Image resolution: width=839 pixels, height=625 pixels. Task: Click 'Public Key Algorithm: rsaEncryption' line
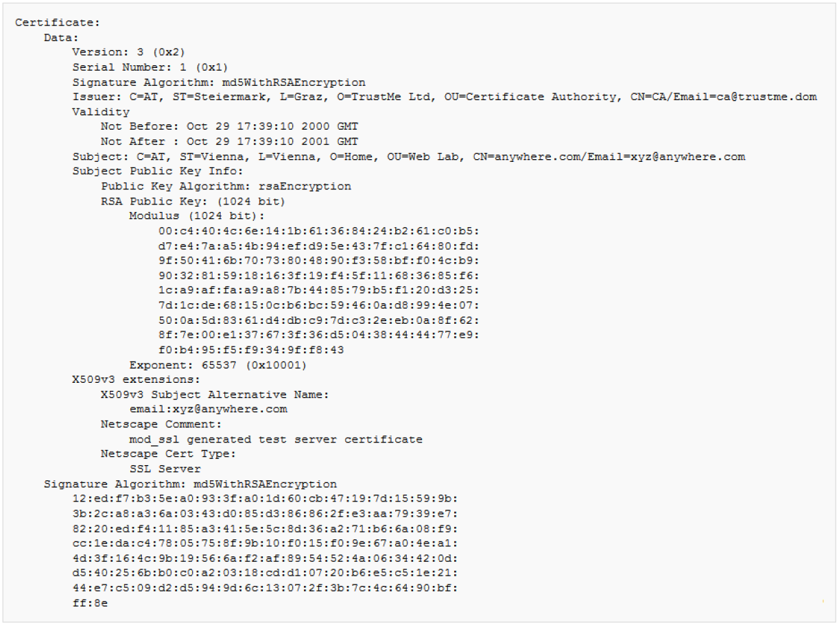coord(226,187)
